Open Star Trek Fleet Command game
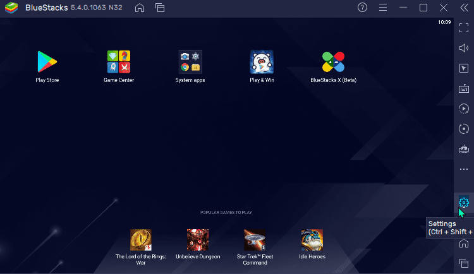Image resolution: width=474 pixels, height=274 pixels. [255, 240]
